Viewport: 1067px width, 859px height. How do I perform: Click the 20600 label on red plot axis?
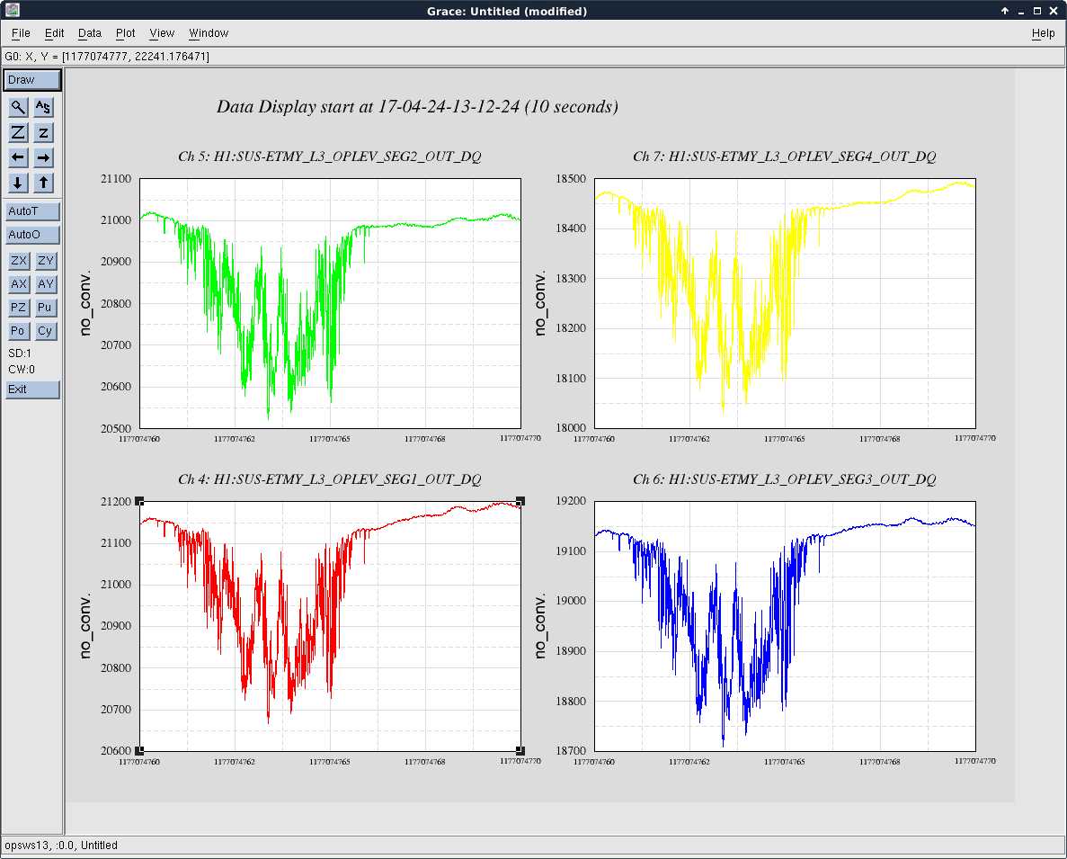[x=116, y=751]
